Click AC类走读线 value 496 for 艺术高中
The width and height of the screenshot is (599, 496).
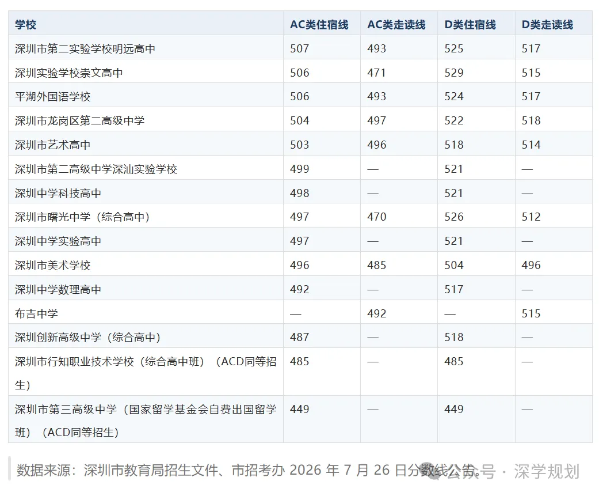(377, 145)
